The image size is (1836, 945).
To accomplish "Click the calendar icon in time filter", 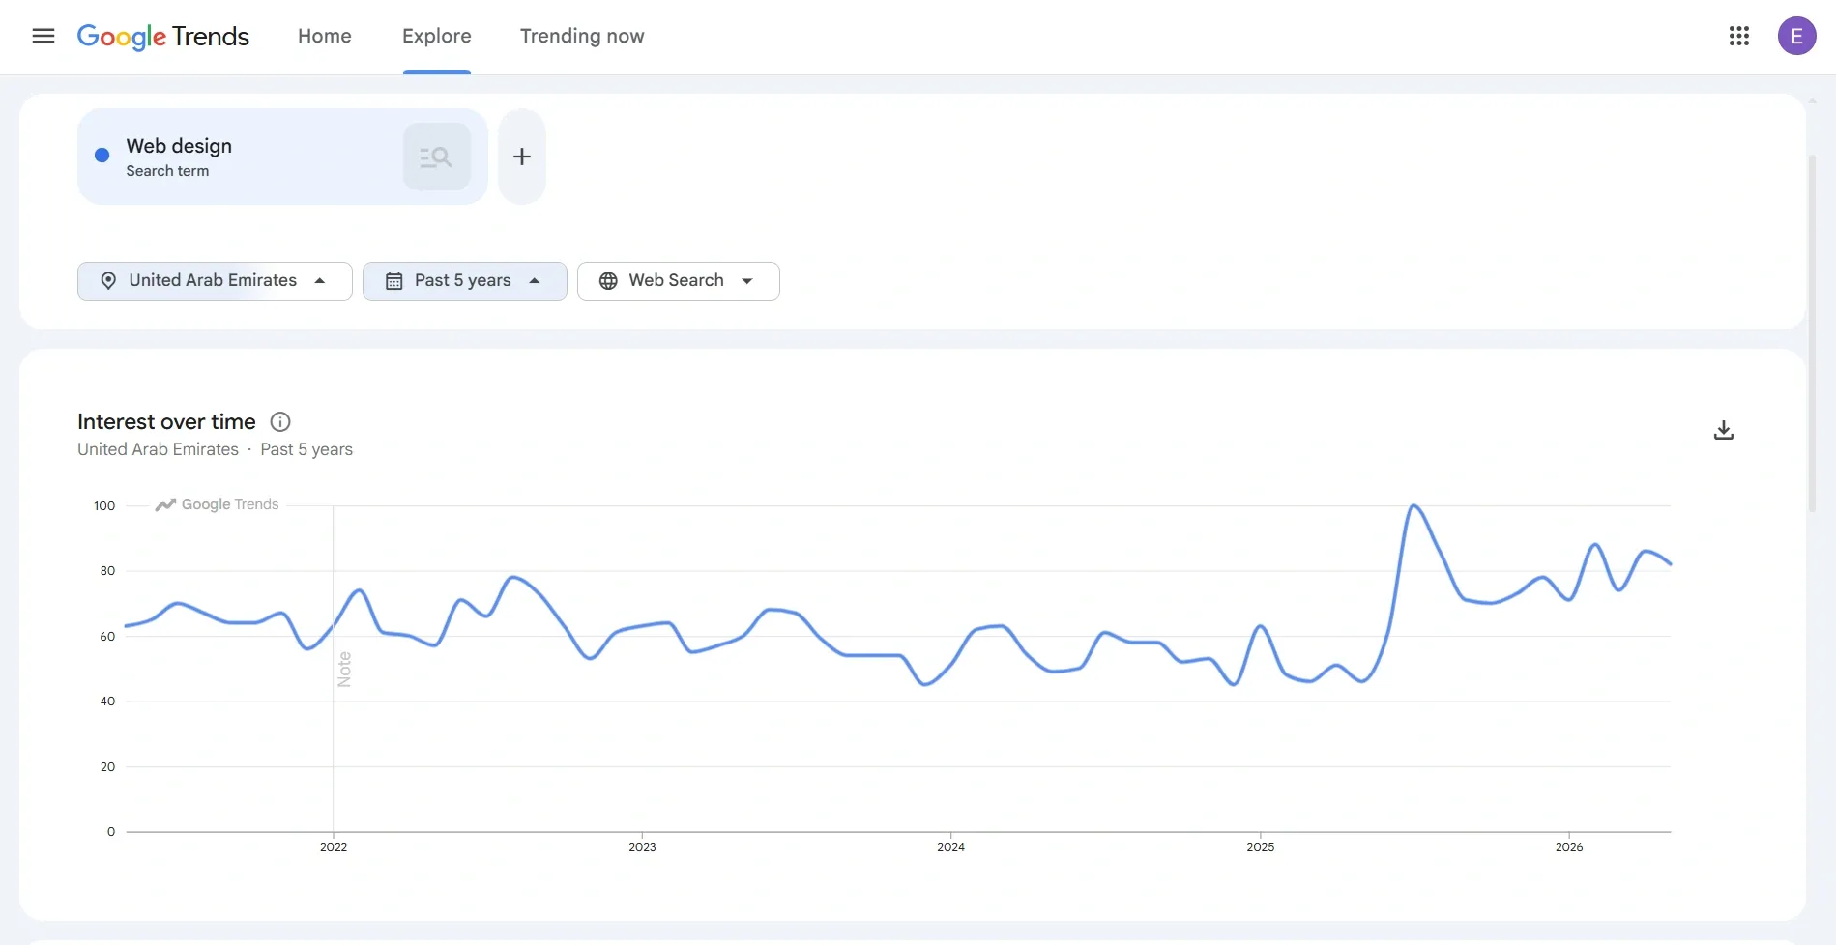I will [393, 281].
